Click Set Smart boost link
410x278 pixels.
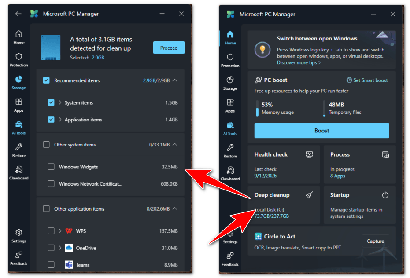pyautogui.click(x=367, y=80)
